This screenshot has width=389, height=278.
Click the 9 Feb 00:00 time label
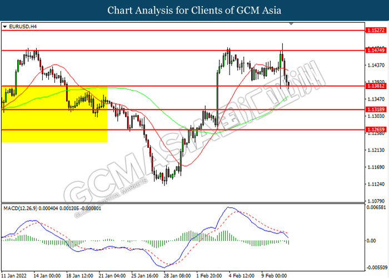(274, 275)
